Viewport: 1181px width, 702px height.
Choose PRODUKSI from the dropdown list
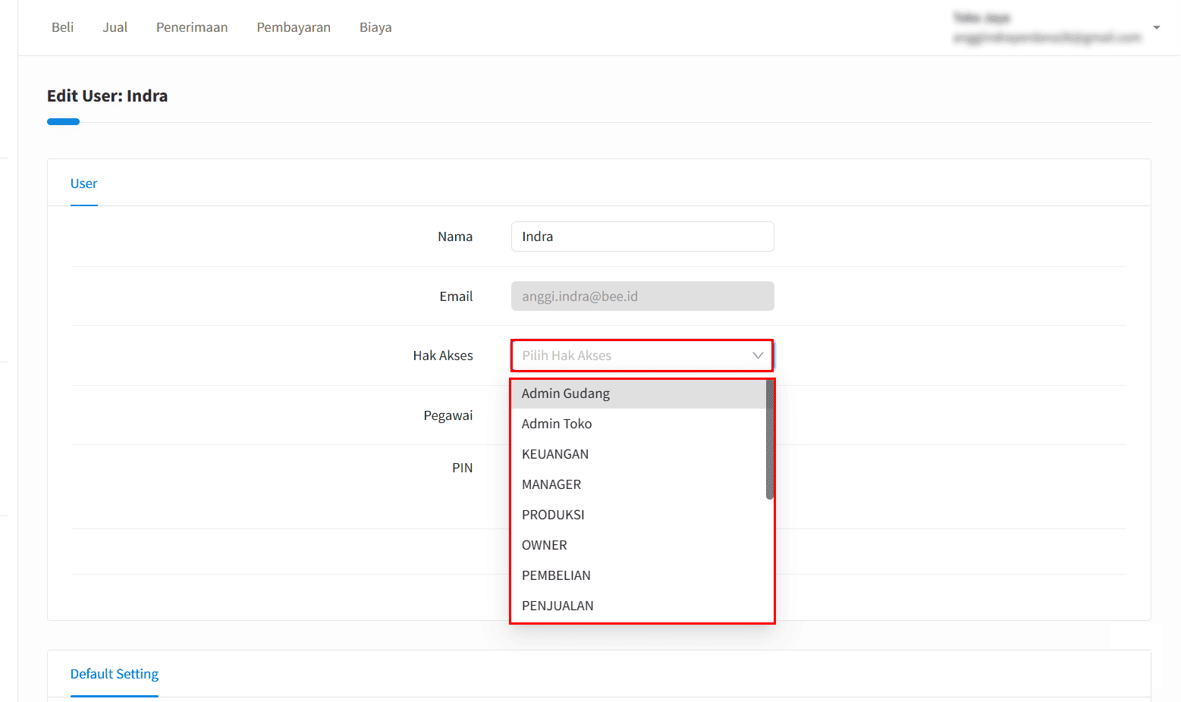coord(553,515)
